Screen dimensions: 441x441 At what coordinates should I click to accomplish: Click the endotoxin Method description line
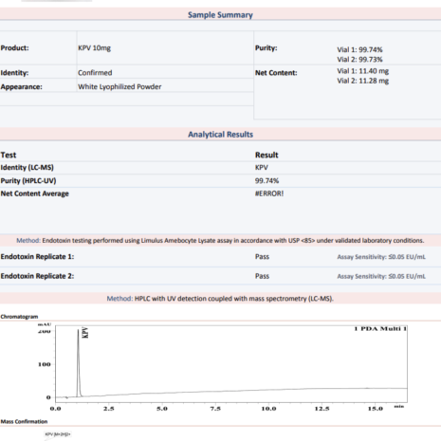220,241
